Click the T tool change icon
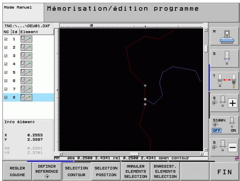This screenshot has width=240, height=181. click(224, 81)
